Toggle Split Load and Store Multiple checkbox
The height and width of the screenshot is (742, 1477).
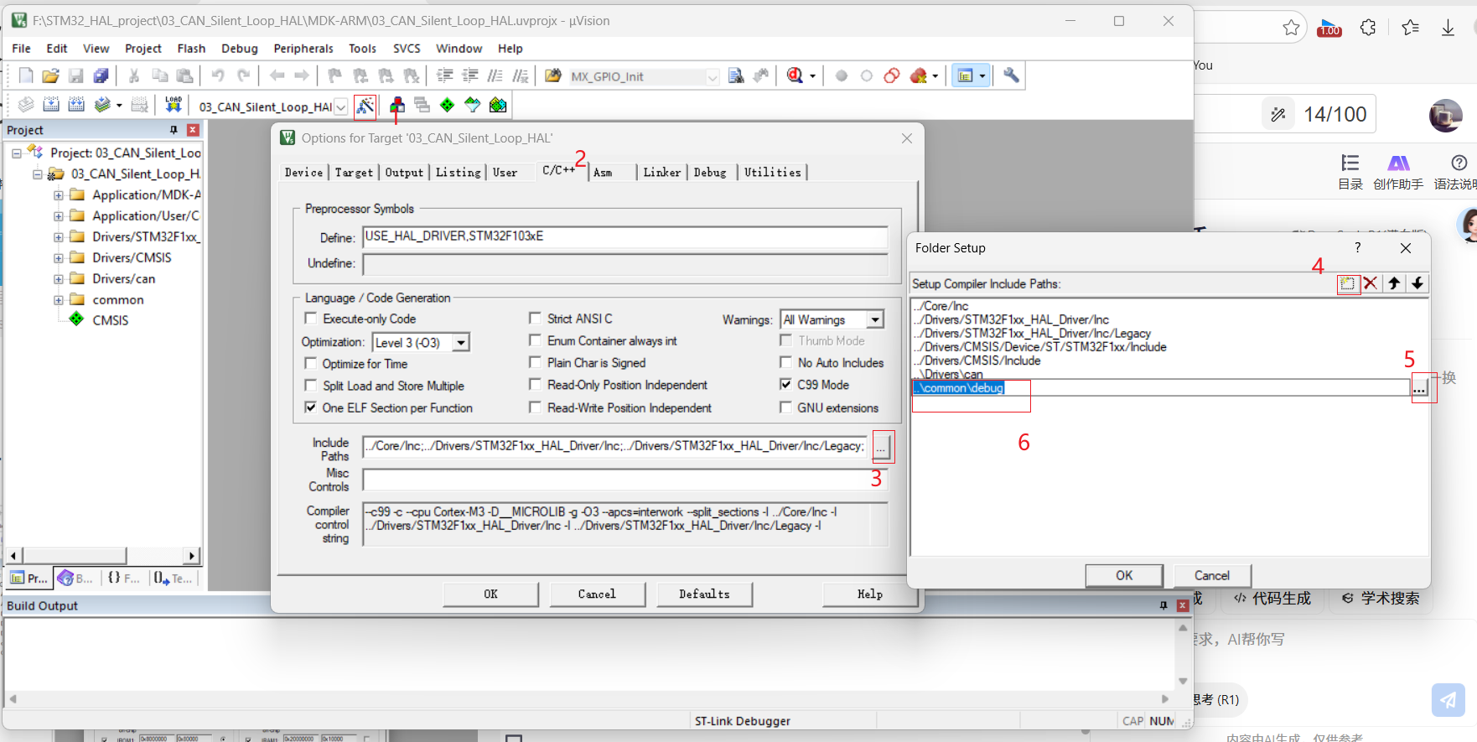tap(311, 386)
